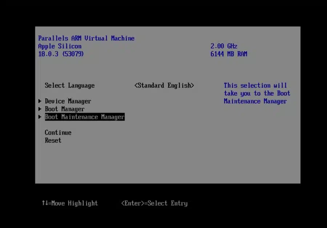
Task: Click the arrow beside Boot Maintenance Manager
Action: tap(40, 117)
